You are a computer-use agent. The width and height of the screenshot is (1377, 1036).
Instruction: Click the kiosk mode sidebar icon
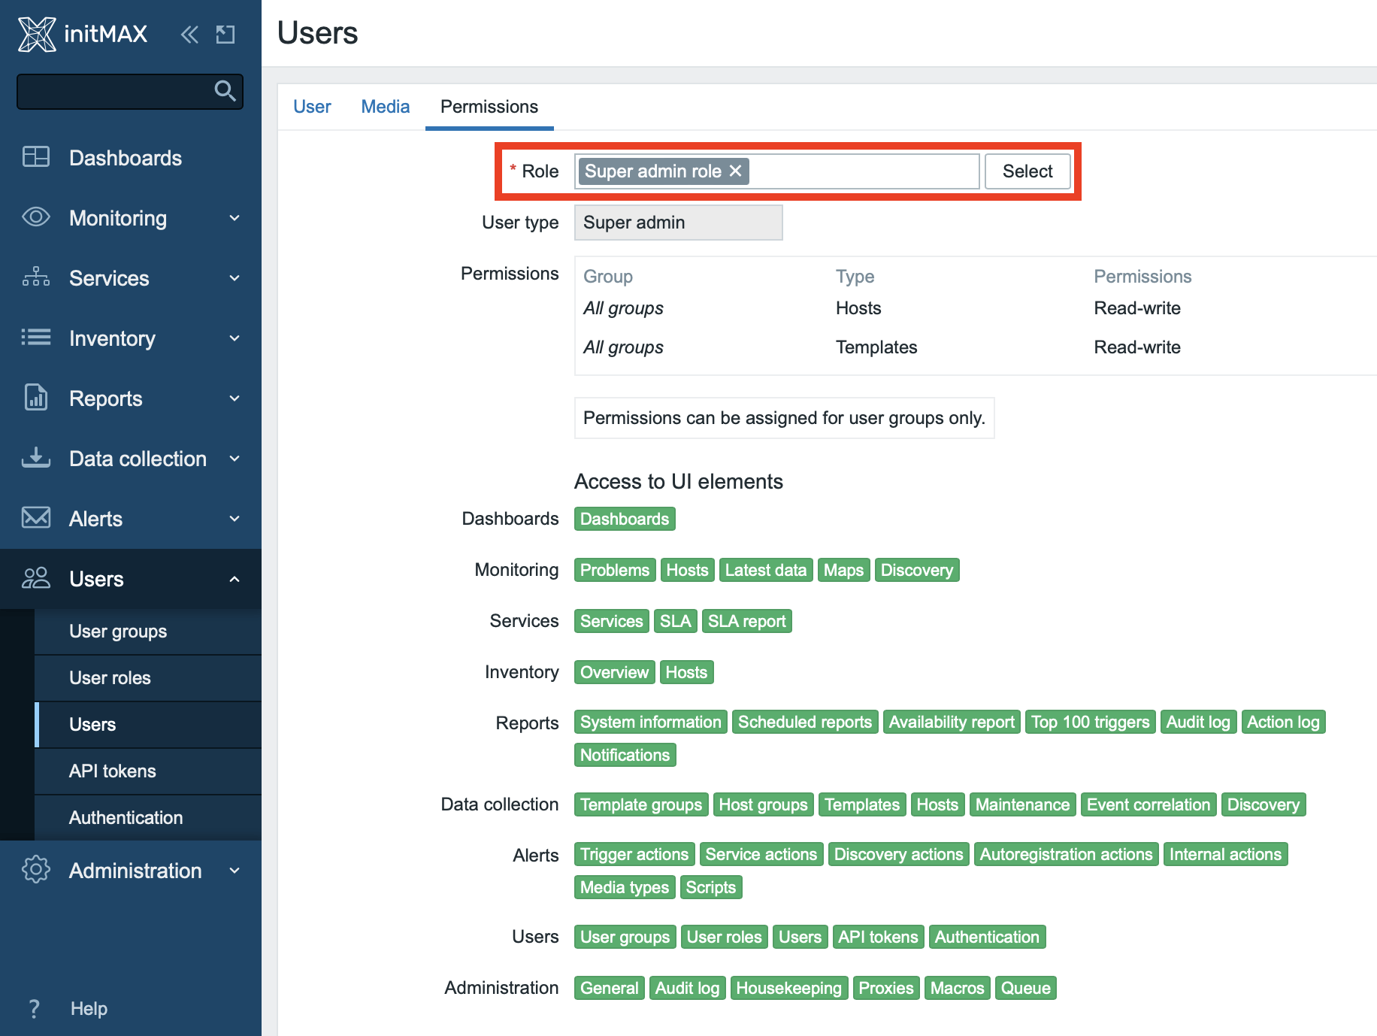pos(225,35)
